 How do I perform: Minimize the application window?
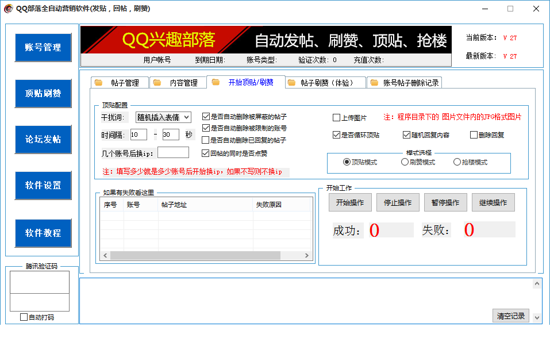tap(485, 9)
